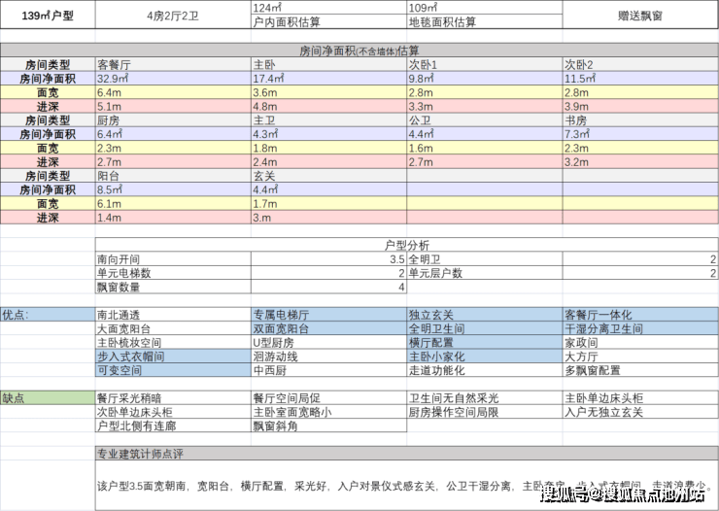
Task: Click the '4房2厅2卫' cell
Action: (x=173, y=16)
